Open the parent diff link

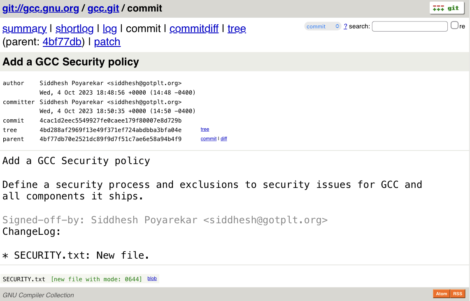(x=224, y=139)
